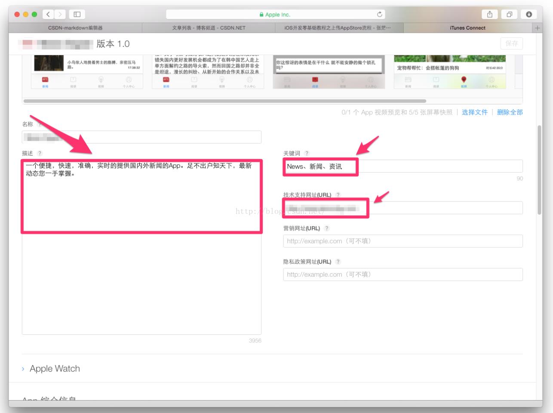Click into the 描述 text area
Image resolution: width=553 pixels, height=413 pixels.
pos(141,247)
